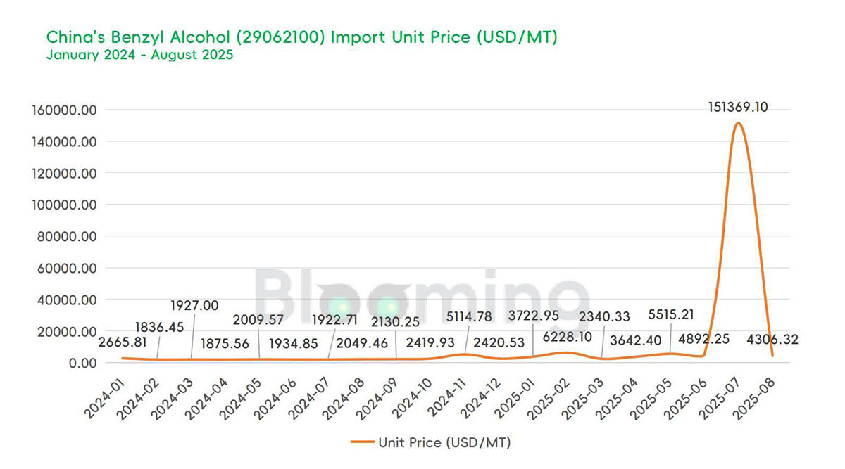The width and height of the screenshot is (845, 469).
Task: Click the 160000.00 y-axis label
Action: click(63, 110)
